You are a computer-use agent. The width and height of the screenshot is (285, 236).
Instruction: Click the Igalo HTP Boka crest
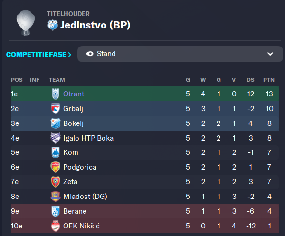click(x=56, y=138)
